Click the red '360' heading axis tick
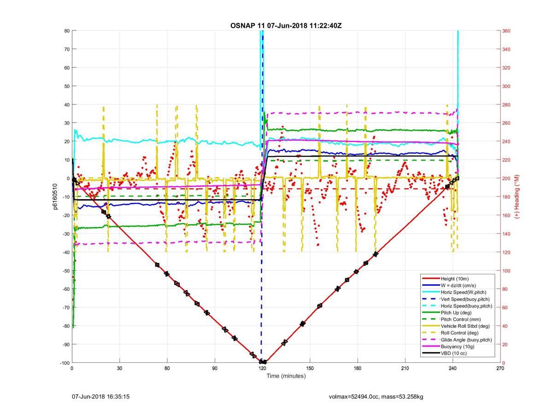Viewport: 553px width, 408px height. (x=506, y=31)
